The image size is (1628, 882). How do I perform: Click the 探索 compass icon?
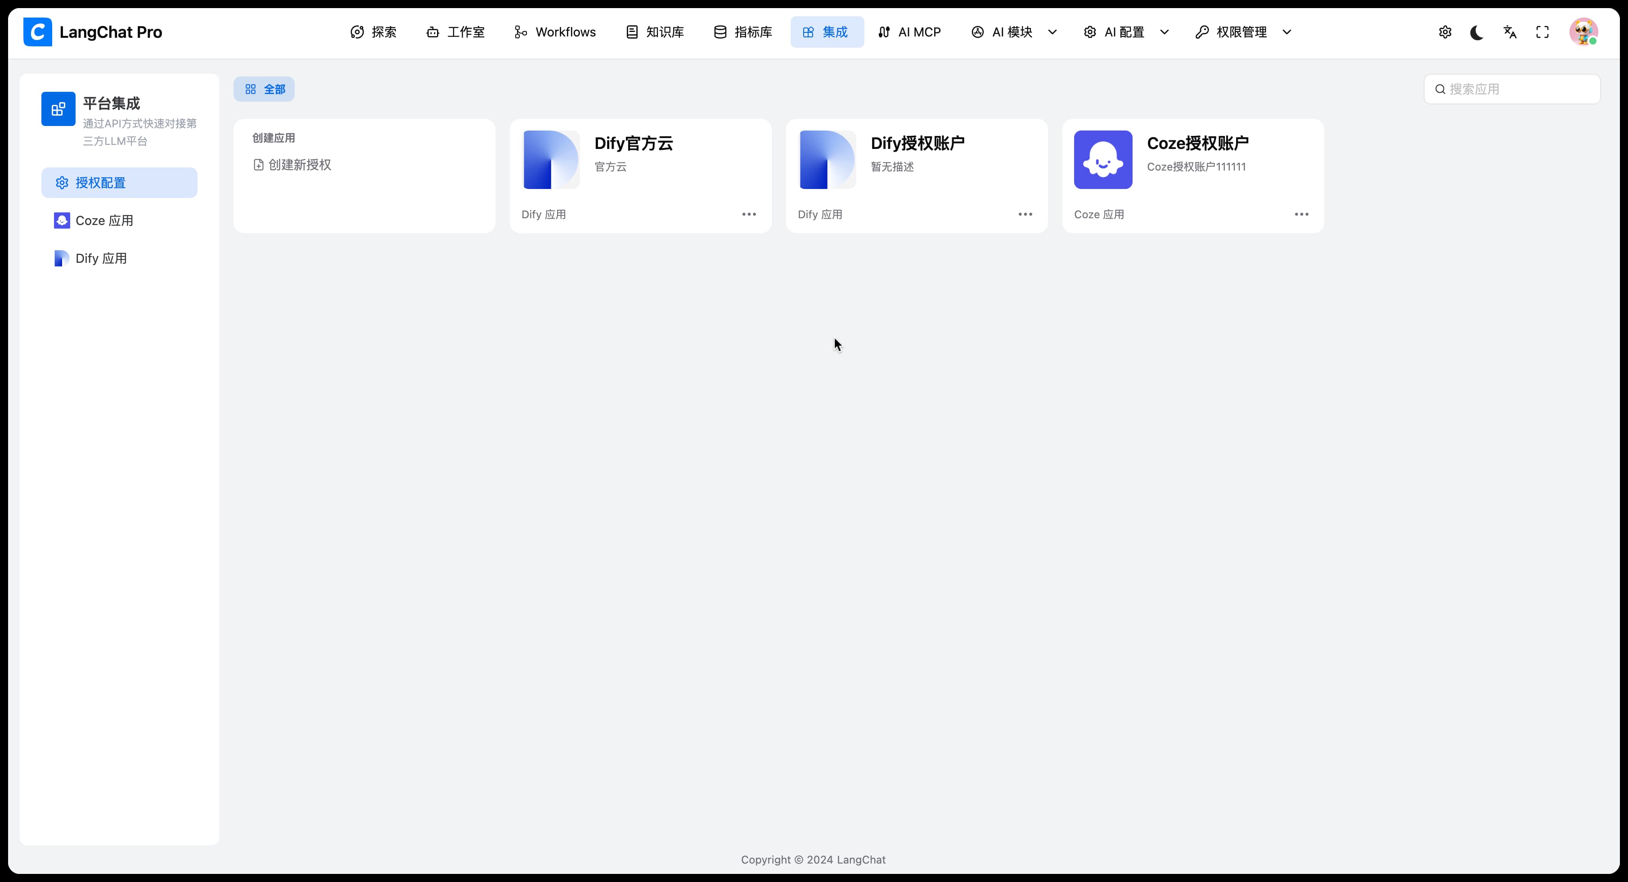coord(357,32)
